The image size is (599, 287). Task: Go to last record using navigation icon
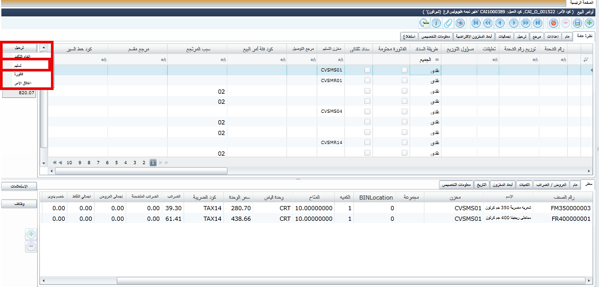537,23
